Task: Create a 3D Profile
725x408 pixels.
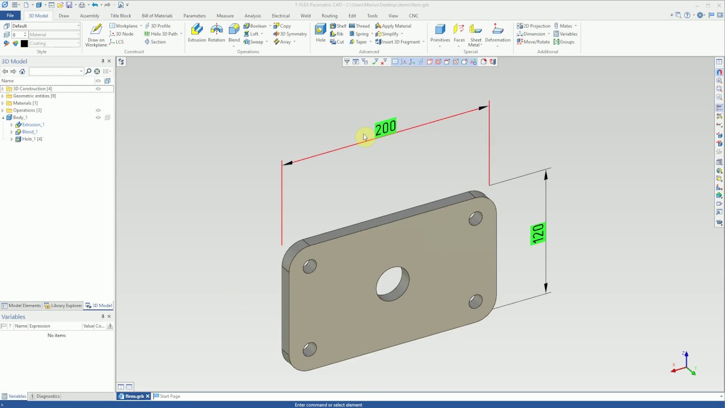Action: [157, 26]
